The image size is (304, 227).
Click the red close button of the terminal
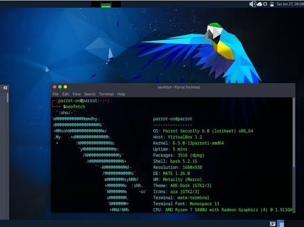click(55, 87)
